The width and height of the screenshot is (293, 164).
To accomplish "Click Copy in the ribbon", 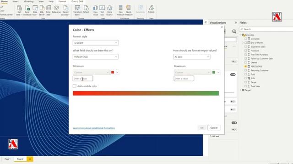I will [2, 11].
